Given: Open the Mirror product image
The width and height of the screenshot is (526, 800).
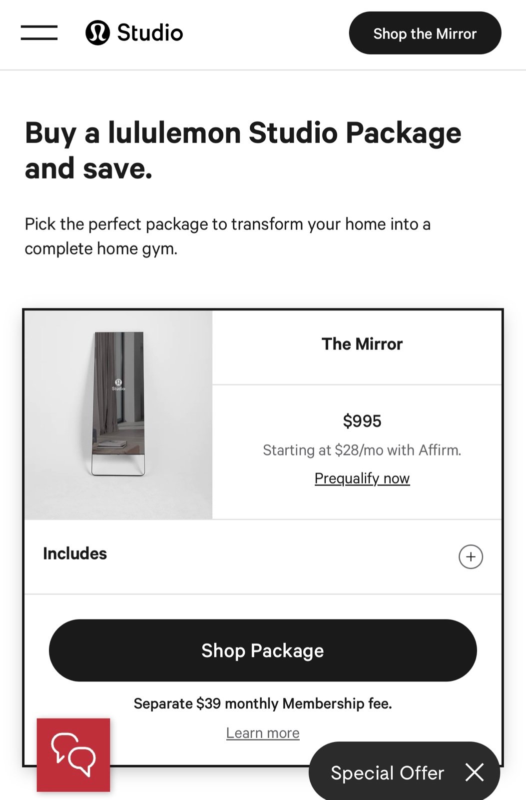Looking at the screenshot, I should pos(118,415).
